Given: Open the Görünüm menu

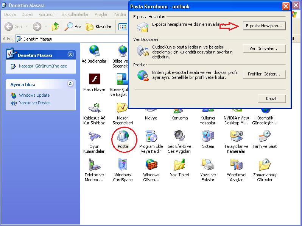Looking at the screenshot, I should click(x=47, y=14).
